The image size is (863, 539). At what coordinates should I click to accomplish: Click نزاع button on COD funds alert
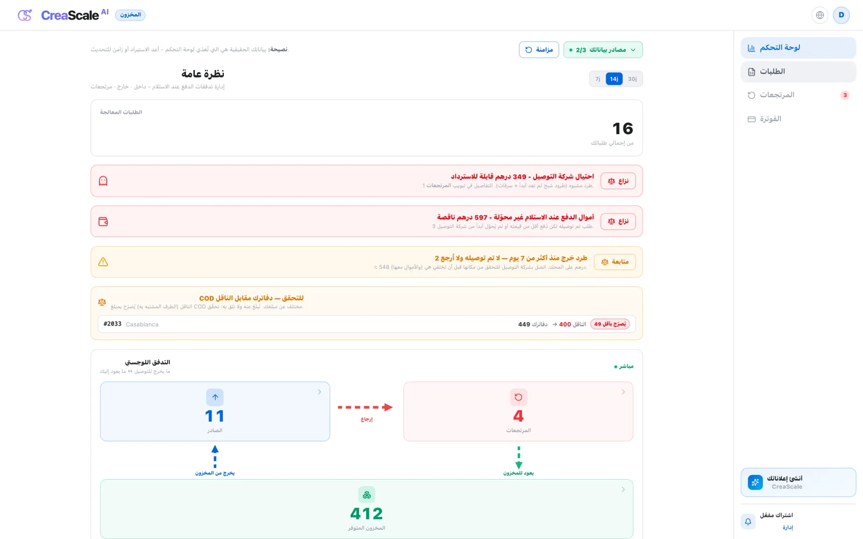tap(618, 222)
